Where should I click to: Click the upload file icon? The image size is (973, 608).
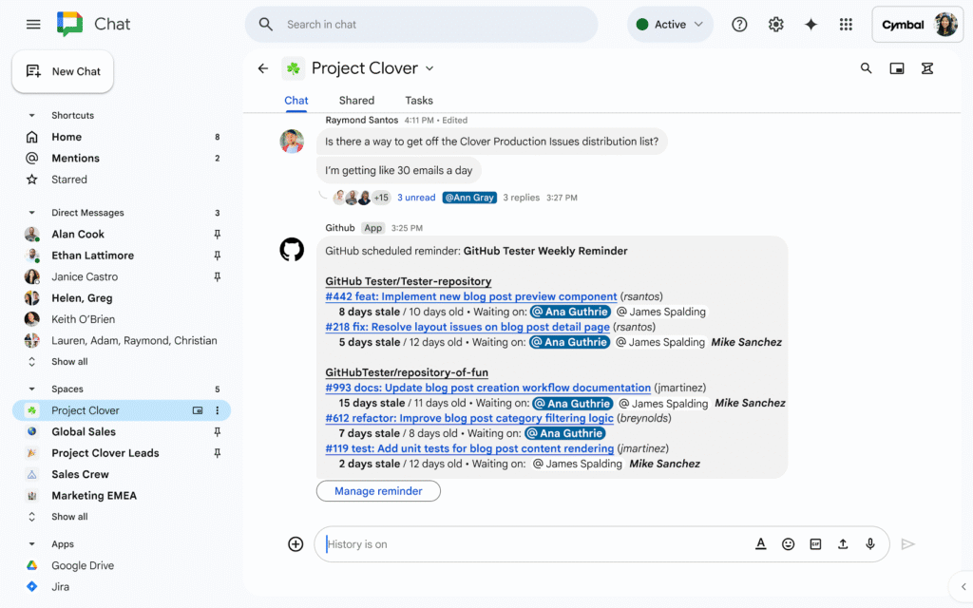click(843, 544)
